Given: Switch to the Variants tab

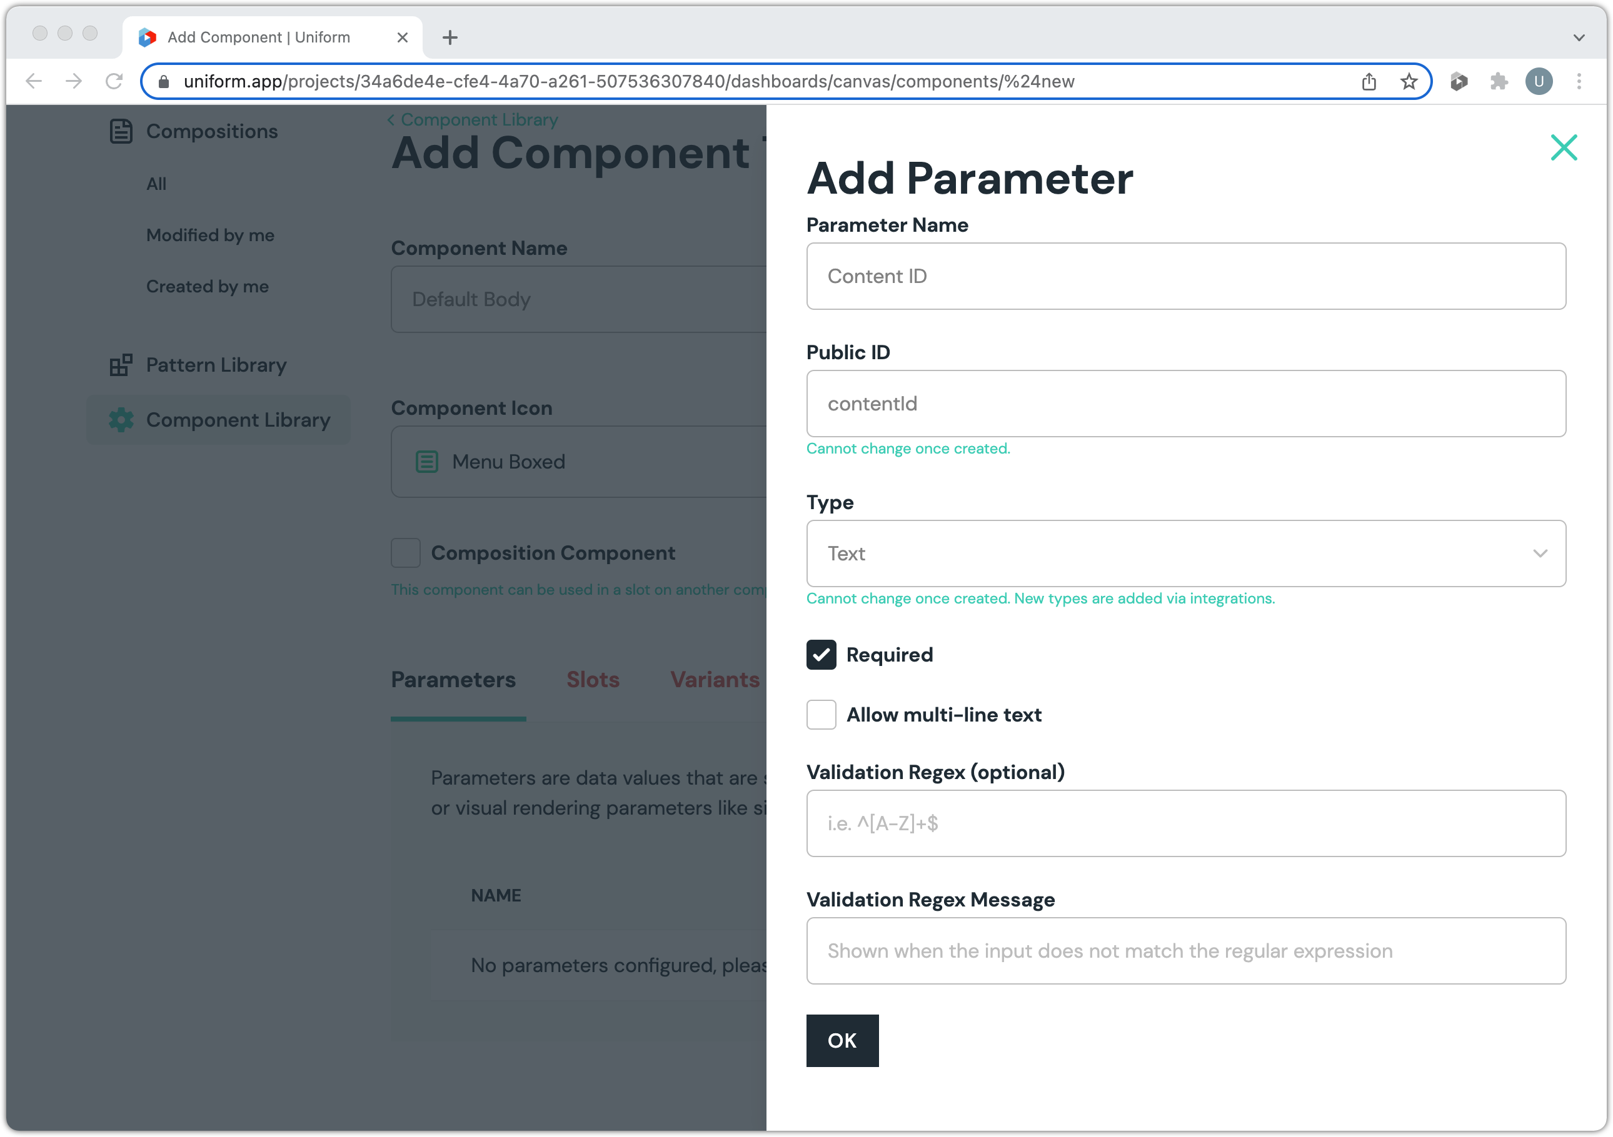Looking at the screenshot, I should (714, 680).
